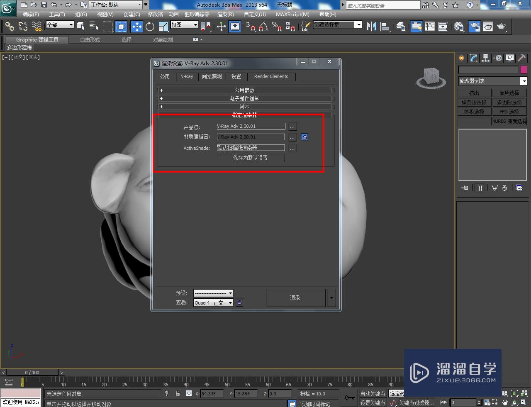Image resolution: width=531 pixels, height=407 pixels.
Task: Choose renderer for ActiveShade via ellipsis button
Action: click(292, 148)
